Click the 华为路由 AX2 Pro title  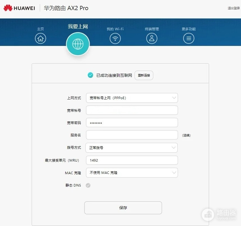[x=66, y=8]
